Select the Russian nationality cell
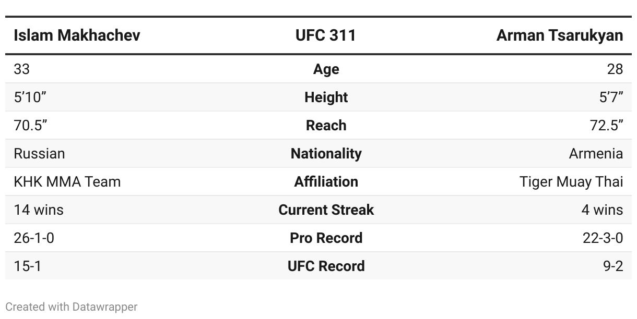Screen dimensions: 637x319 [39, 154]
